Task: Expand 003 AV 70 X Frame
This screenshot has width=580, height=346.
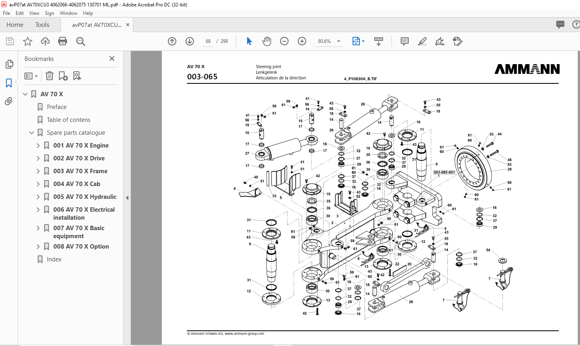Action: point(38,171)
